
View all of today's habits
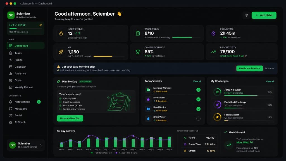click(x=197, y=81)
